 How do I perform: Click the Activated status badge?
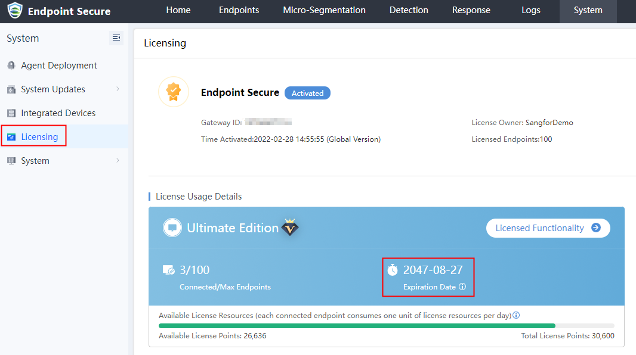point(307,93)
